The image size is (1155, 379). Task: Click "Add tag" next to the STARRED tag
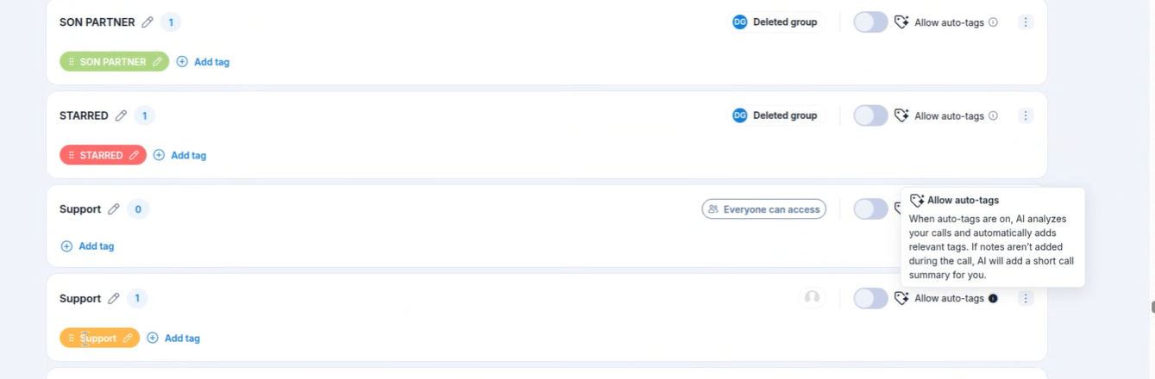click(x=180, y=155)
